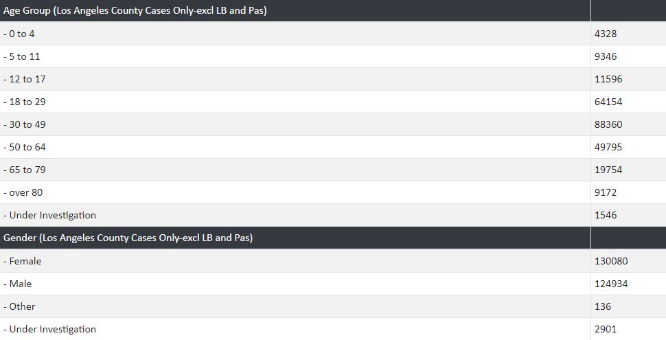
Task: Click the value 2901 under Gender
Action: [x=606, y=329]
